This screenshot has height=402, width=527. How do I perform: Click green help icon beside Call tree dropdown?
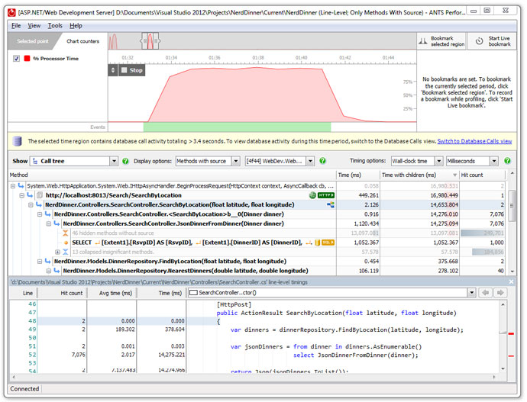pos(126,161)
